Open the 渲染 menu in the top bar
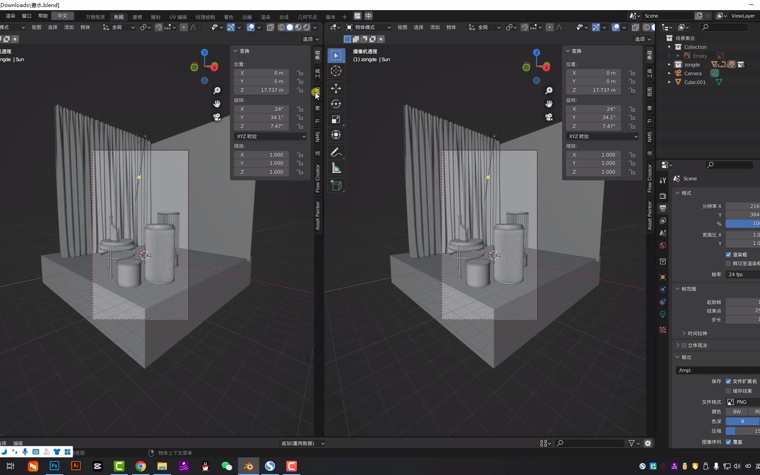The height and width of the screenshot is (475, 760). coord(10,15)
